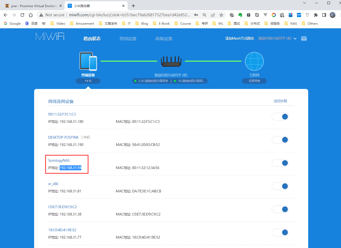Screen dimensions: 341x248
Task: Open the DESKTOP-FOSF96K device link
Action: point(63,137)
